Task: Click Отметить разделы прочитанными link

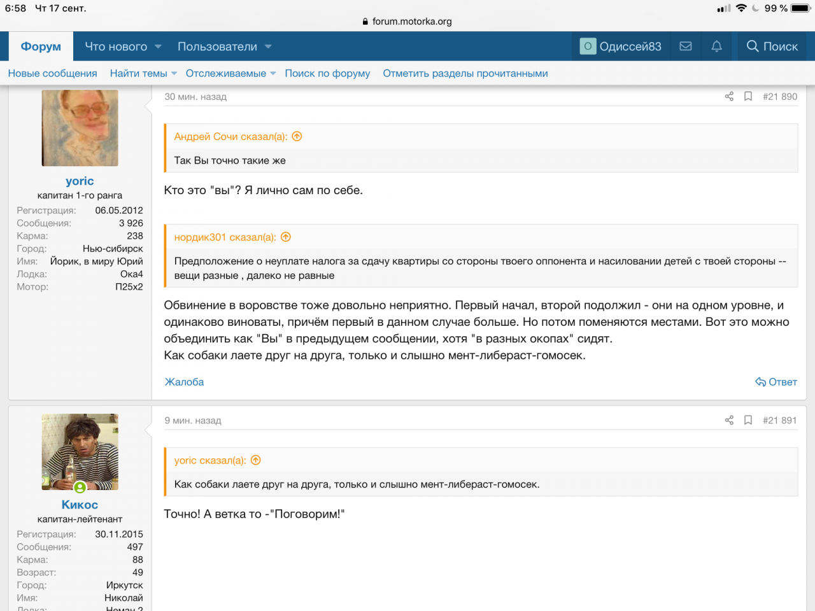Action: point(465,74)
